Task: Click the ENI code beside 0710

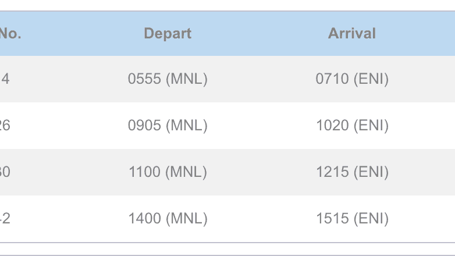Action: pyautogui.click(x=371, y=79)
